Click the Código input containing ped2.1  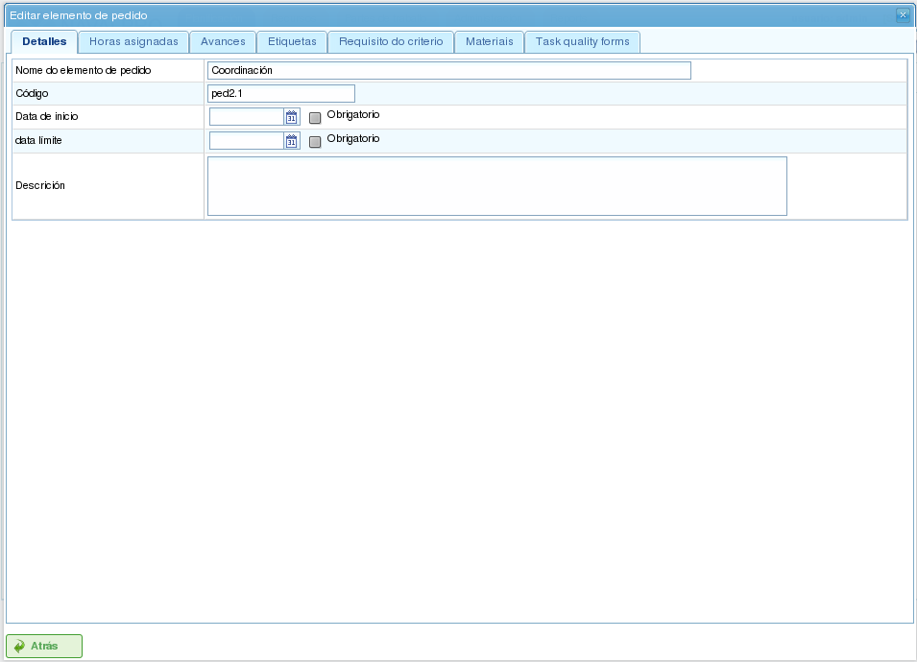[x=280, y=93]
